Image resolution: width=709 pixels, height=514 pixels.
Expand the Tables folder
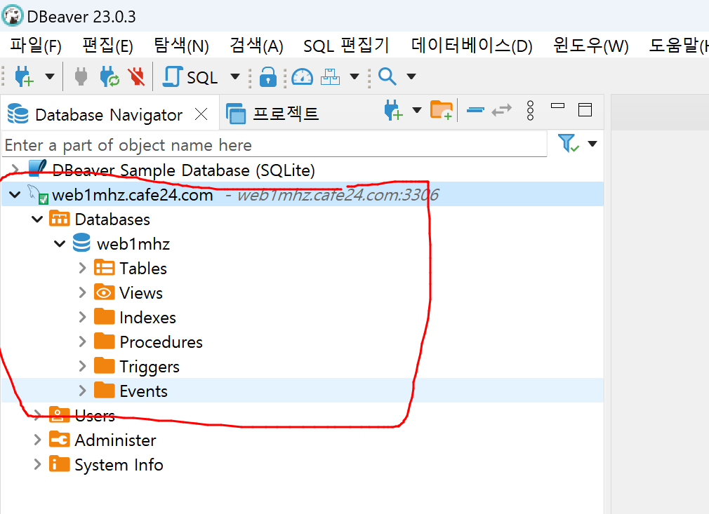pos(82,269)
